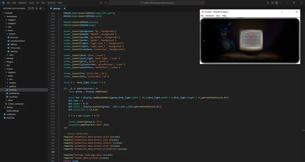Collapse the kreash folder
This screenshot has width=305, height=162.
pos(12,34)
